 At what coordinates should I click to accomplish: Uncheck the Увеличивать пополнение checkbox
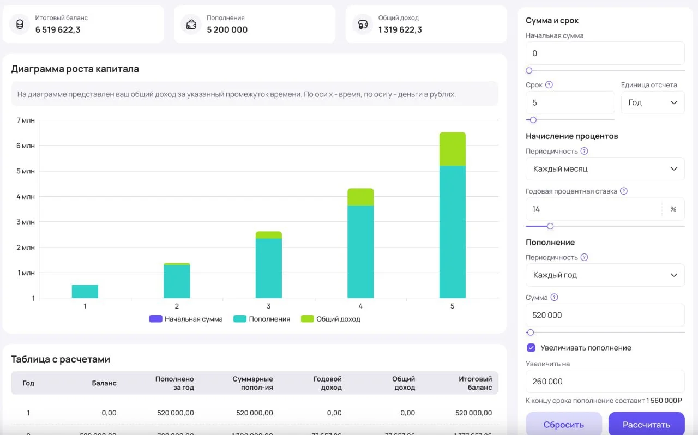pos(531,348)
